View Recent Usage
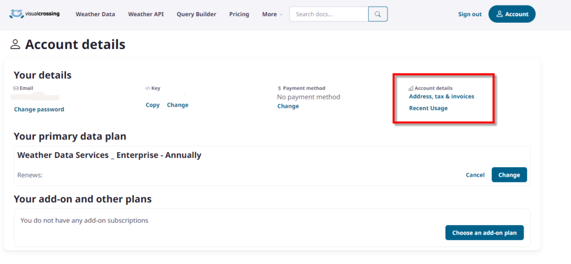 (x=428, y=108)
